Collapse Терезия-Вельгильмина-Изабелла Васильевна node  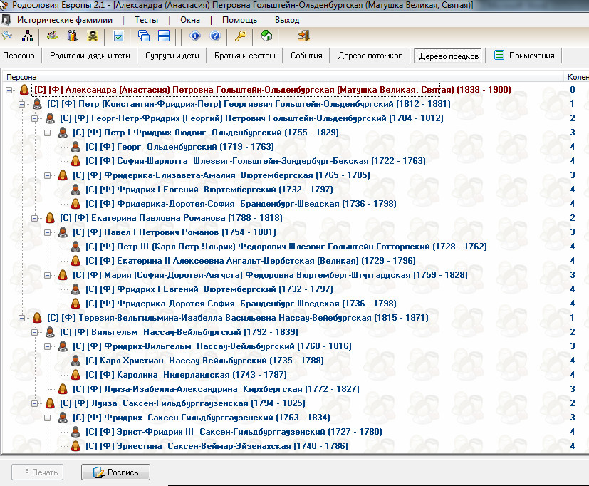(x=22, y=318)
